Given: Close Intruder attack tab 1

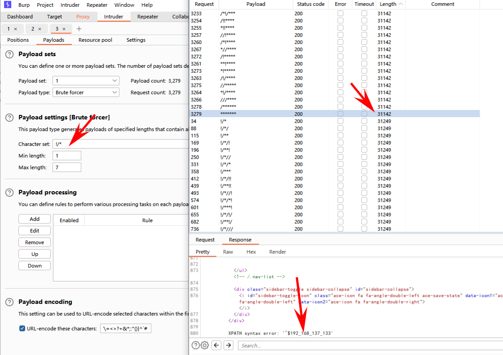Looking at the screenshot, I should (x=15, y=29).
